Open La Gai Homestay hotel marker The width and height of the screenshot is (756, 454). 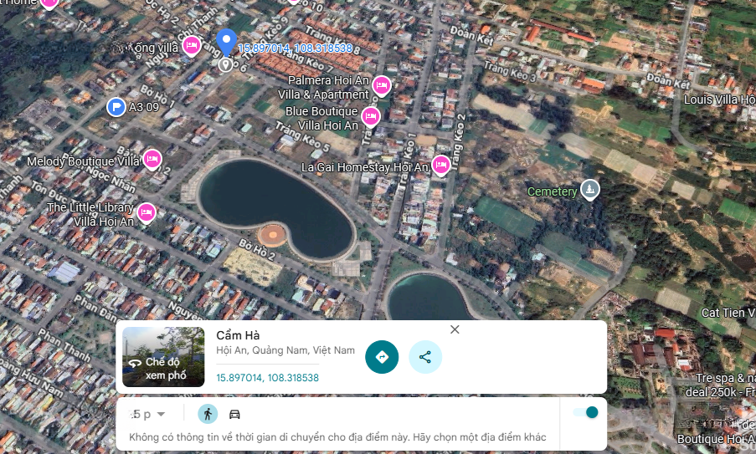(440, 166)
